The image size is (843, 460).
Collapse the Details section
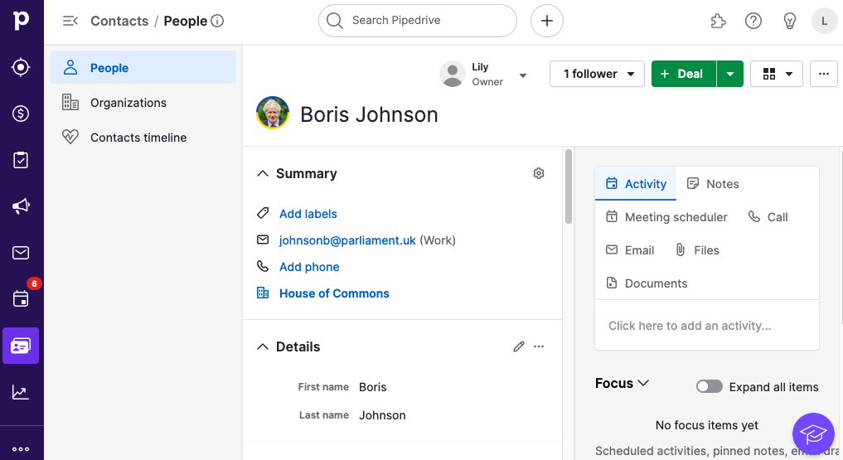coord(263,346)
